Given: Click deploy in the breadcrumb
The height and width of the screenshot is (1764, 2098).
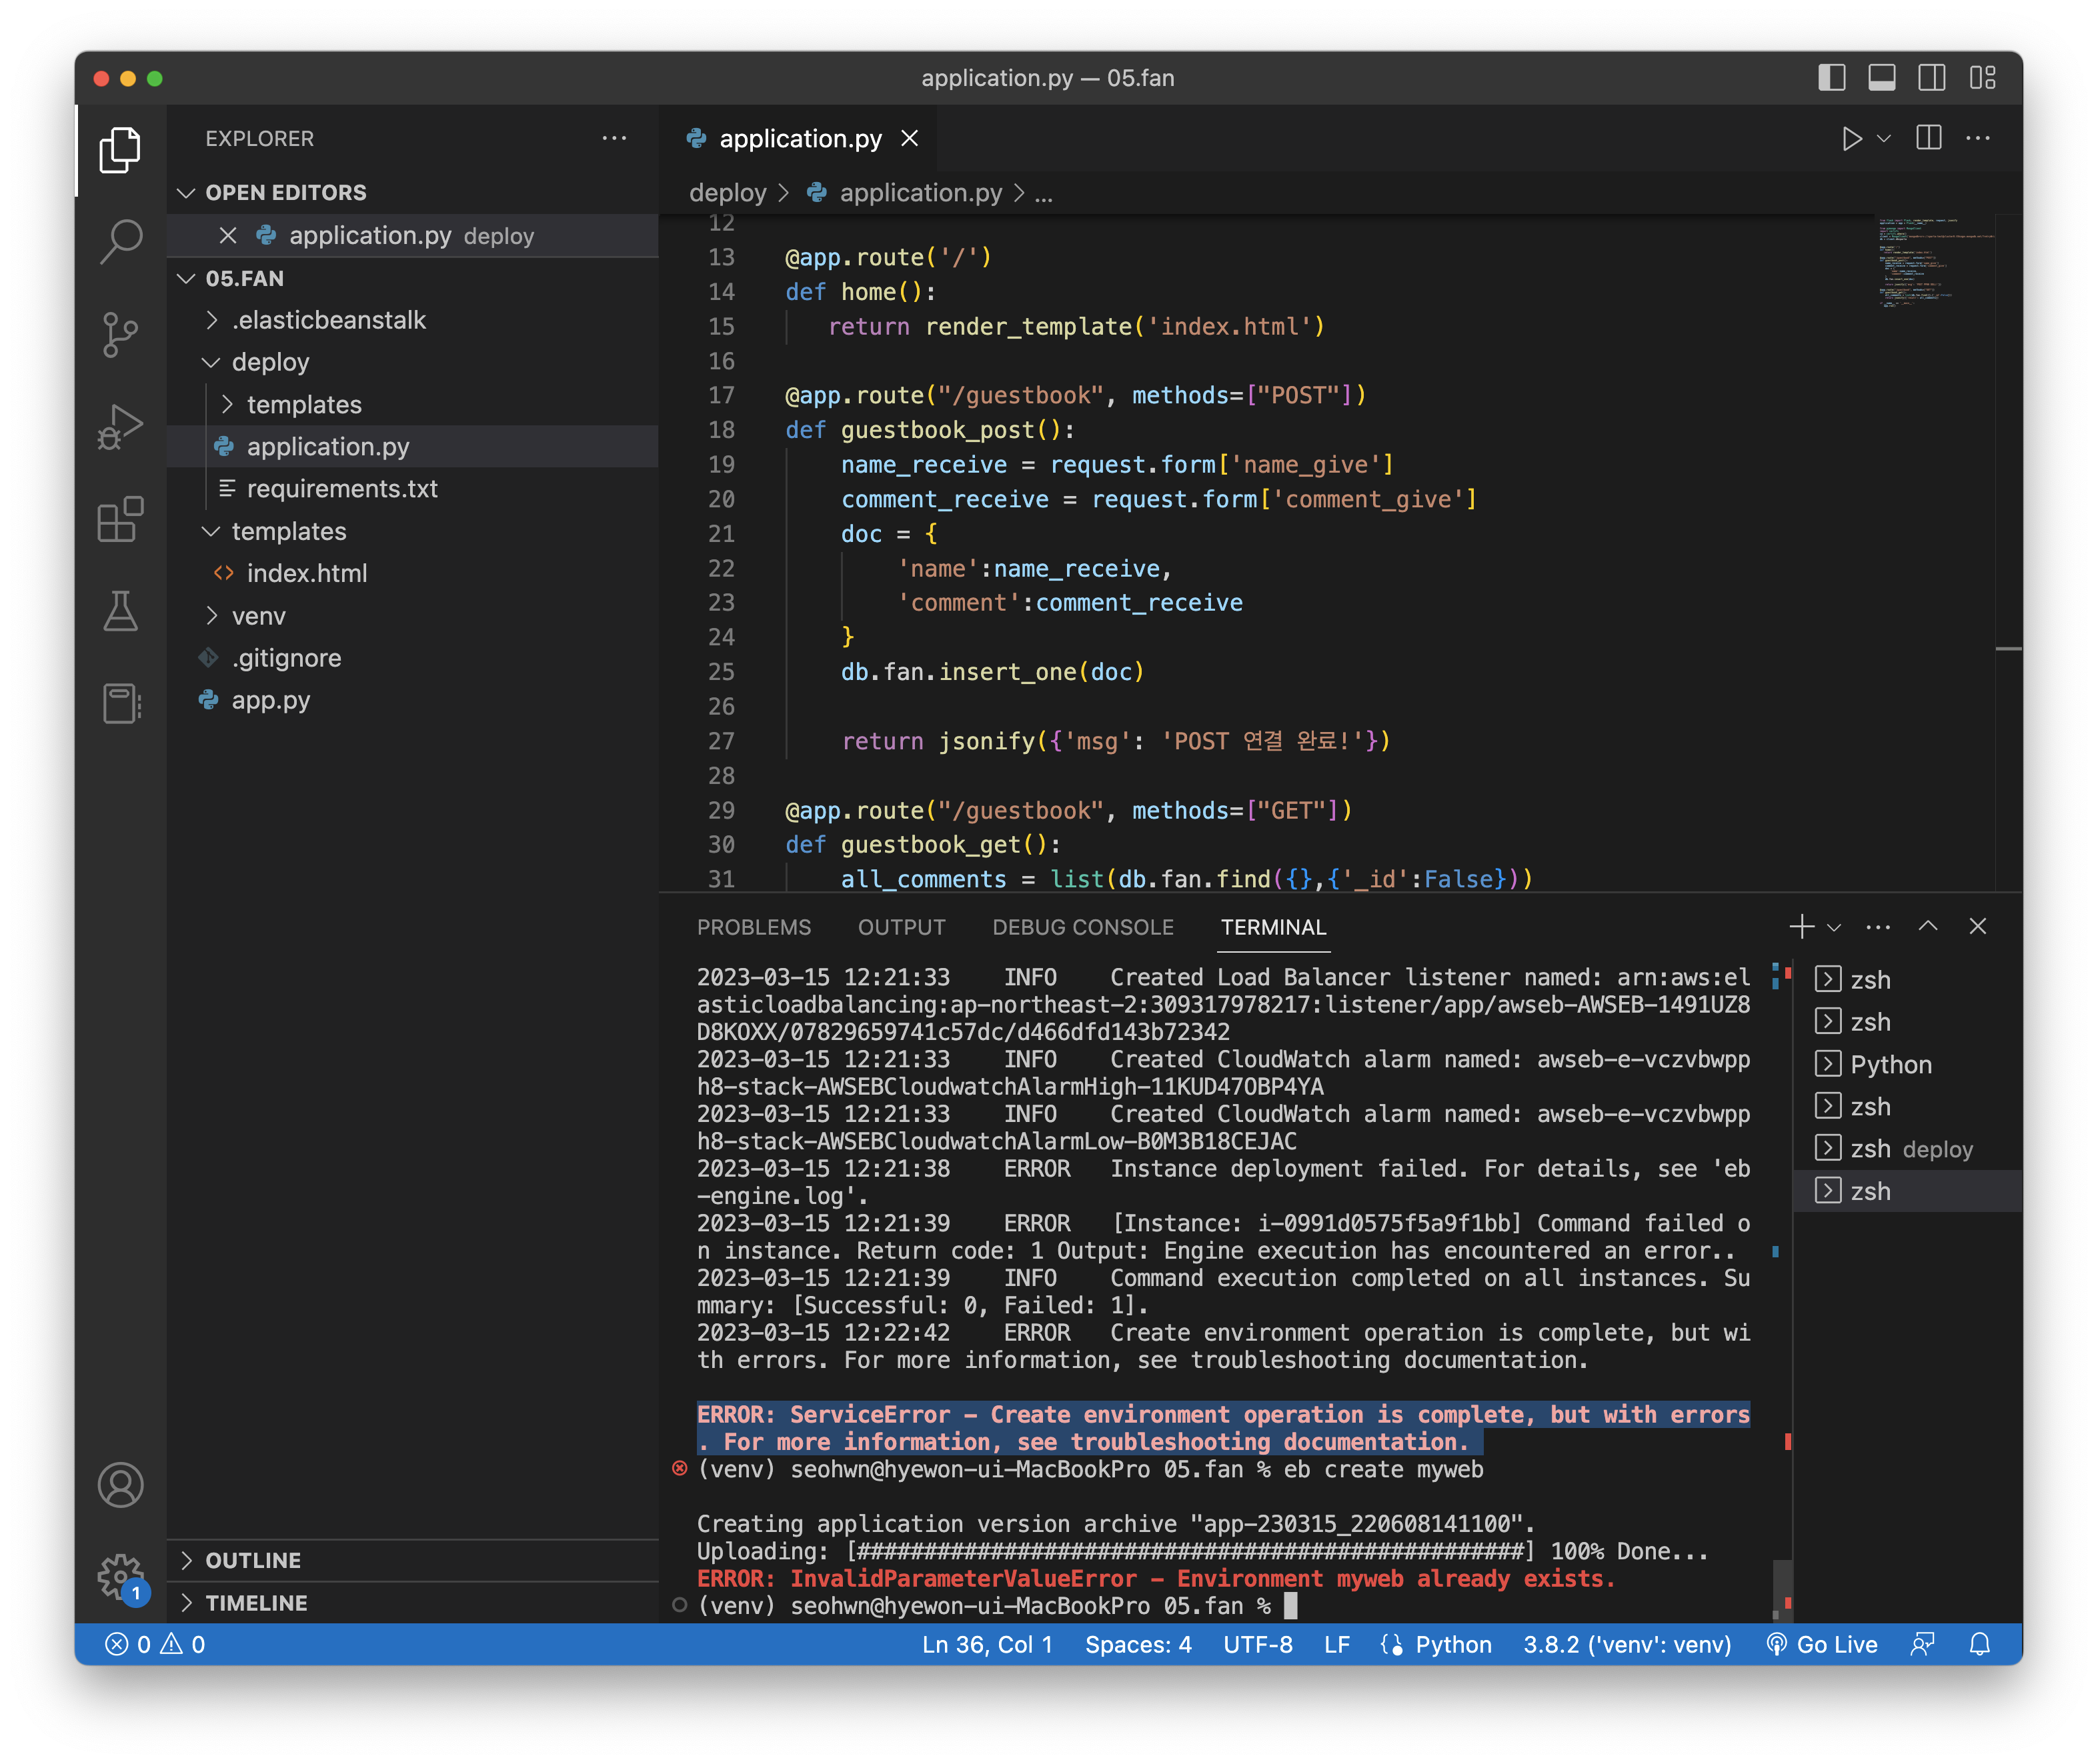Looking at the screenshot, I should (728, 193).
